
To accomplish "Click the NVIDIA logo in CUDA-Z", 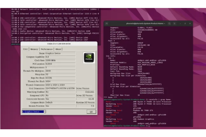I will [89, 58].
